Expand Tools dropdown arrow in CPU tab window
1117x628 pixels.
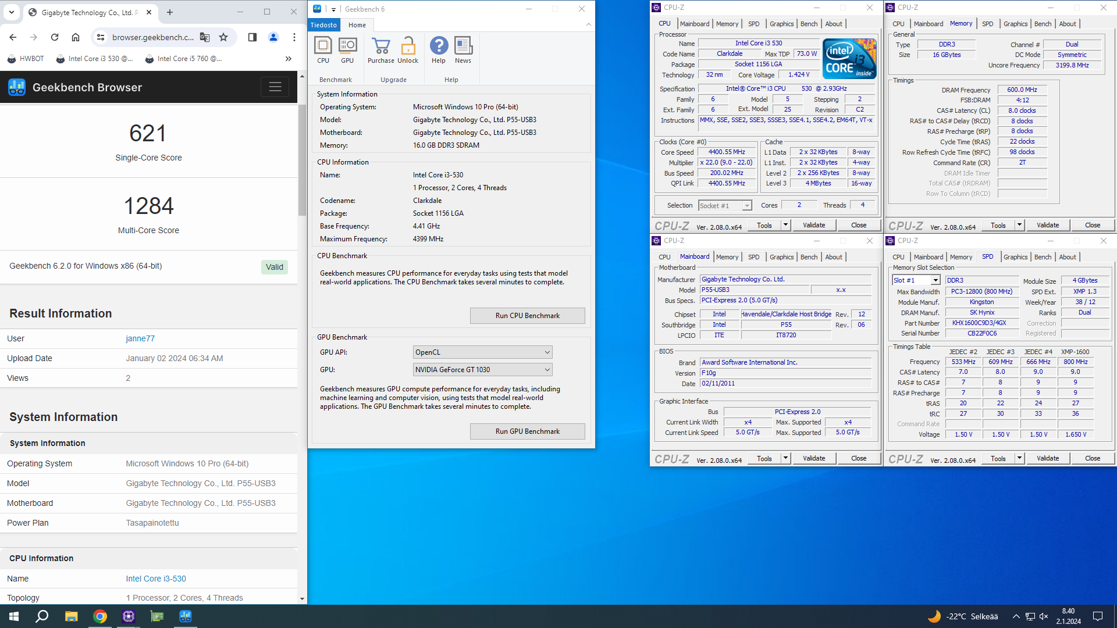click(x=785, y=225)
